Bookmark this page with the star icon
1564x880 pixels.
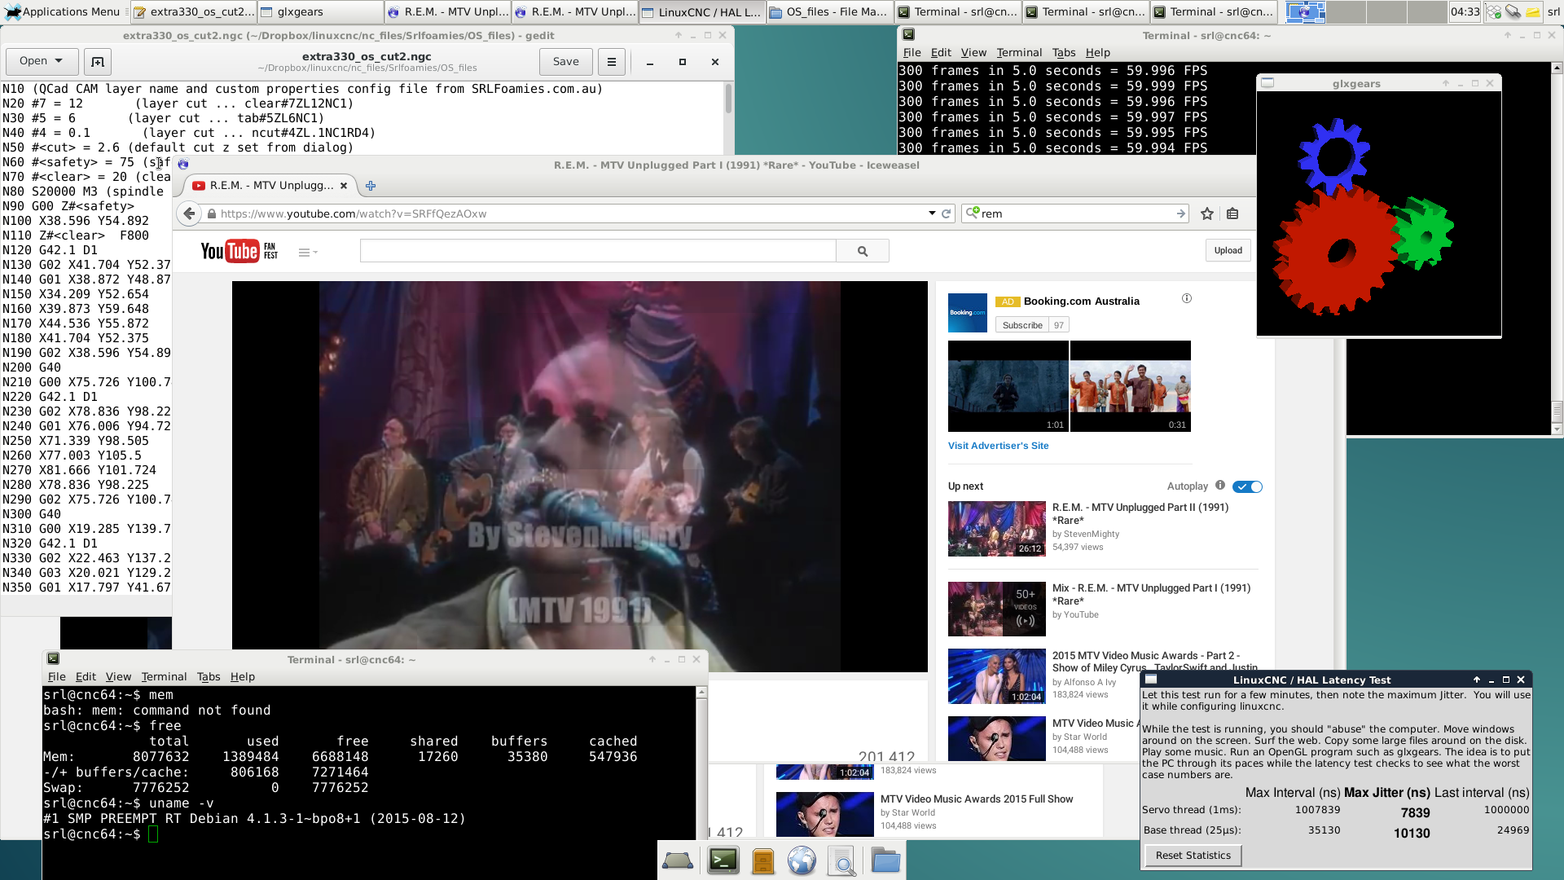(x=1207, y=213)
